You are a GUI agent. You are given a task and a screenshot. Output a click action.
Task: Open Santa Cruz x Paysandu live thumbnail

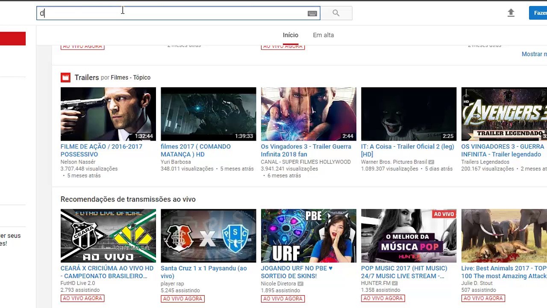point(208,236)
